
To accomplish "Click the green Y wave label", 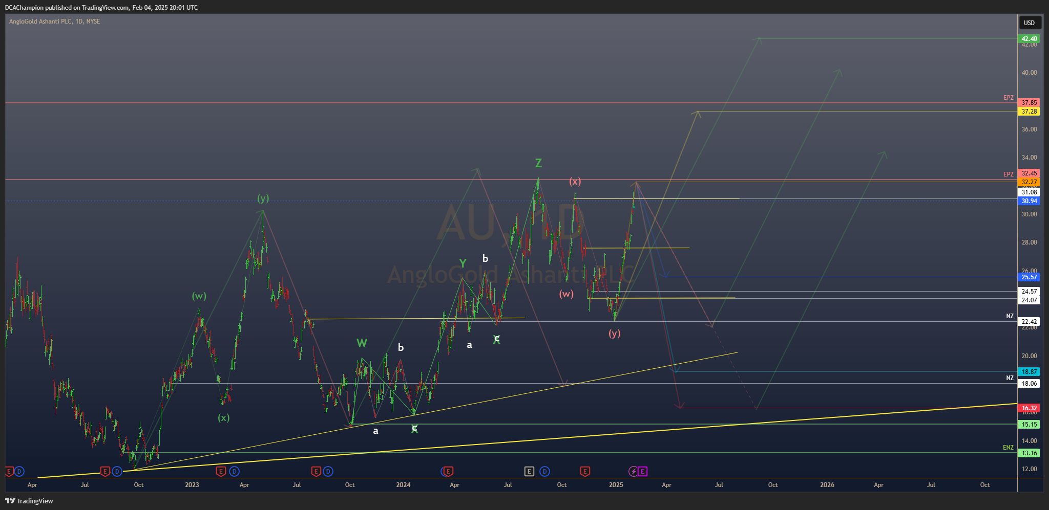I will pos(463,263).
